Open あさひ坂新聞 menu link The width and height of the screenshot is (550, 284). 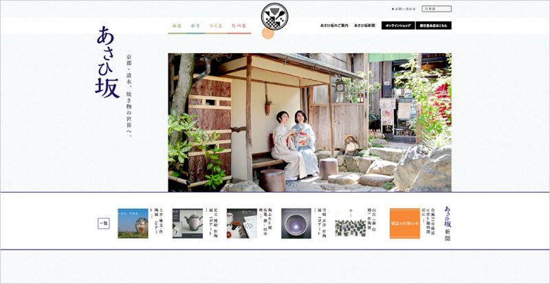point(364,25)
